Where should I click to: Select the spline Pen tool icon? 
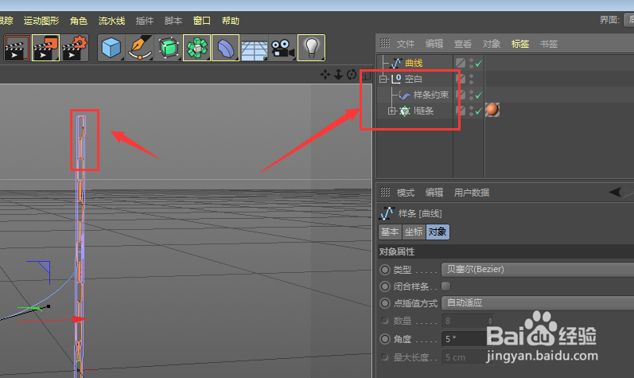pos(140,48)
